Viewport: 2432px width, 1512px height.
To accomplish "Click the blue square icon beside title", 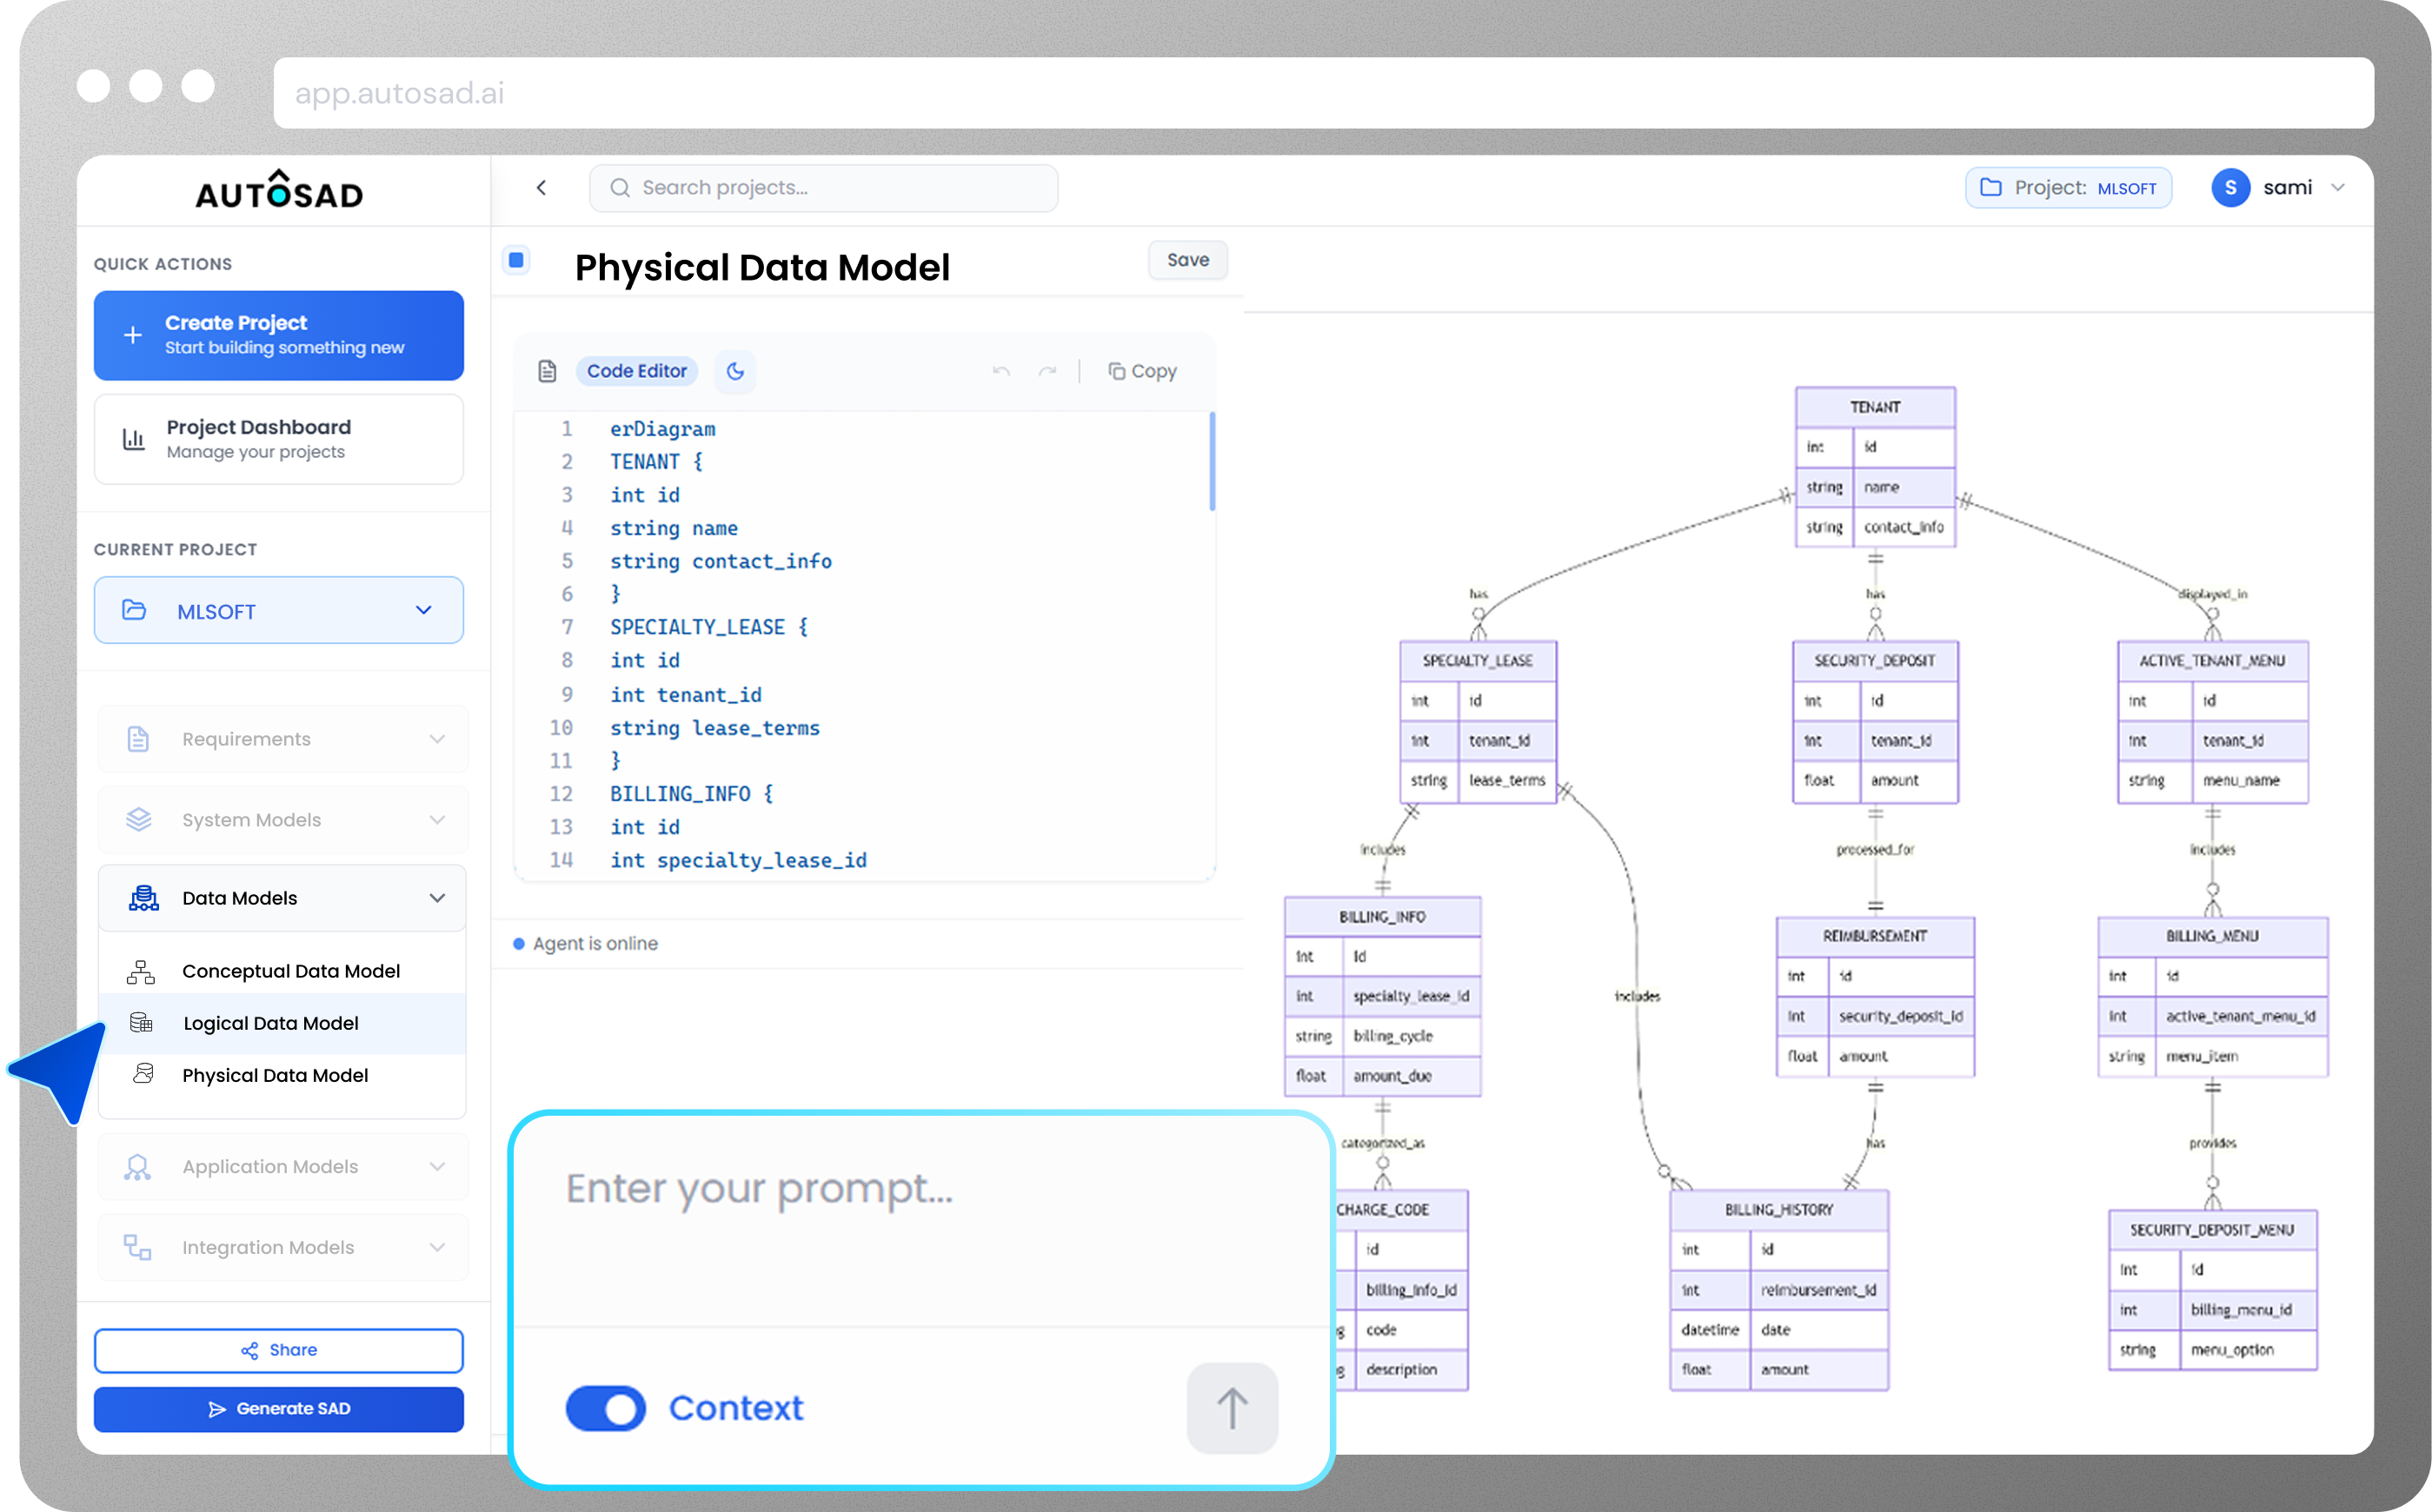I will (x=516, y=260).
